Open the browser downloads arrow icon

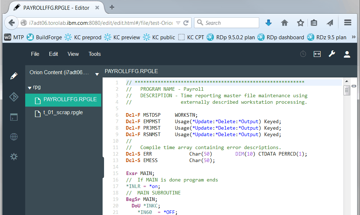(x=268, y=23)
